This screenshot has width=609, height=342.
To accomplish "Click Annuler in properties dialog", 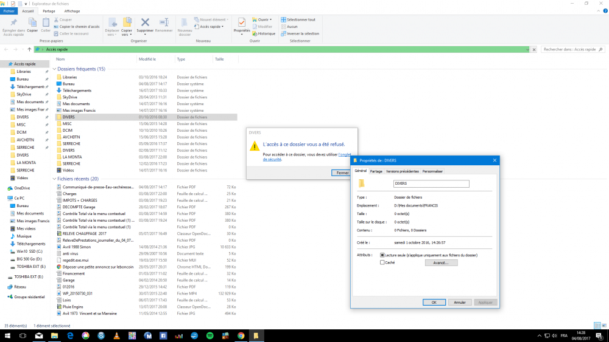I will click(x=459, y=303).
